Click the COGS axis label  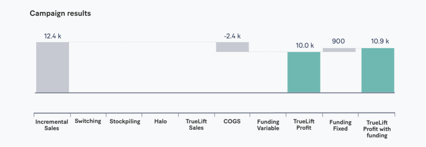tap(232, 121)
